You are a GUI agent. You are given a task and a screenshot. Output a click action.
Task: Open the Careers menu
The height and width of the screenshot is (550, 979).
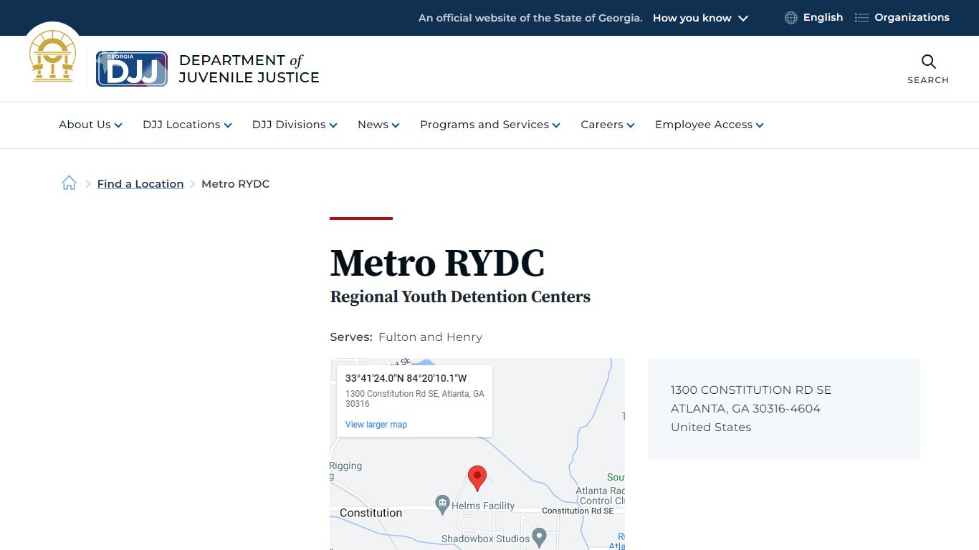(608, 125)
